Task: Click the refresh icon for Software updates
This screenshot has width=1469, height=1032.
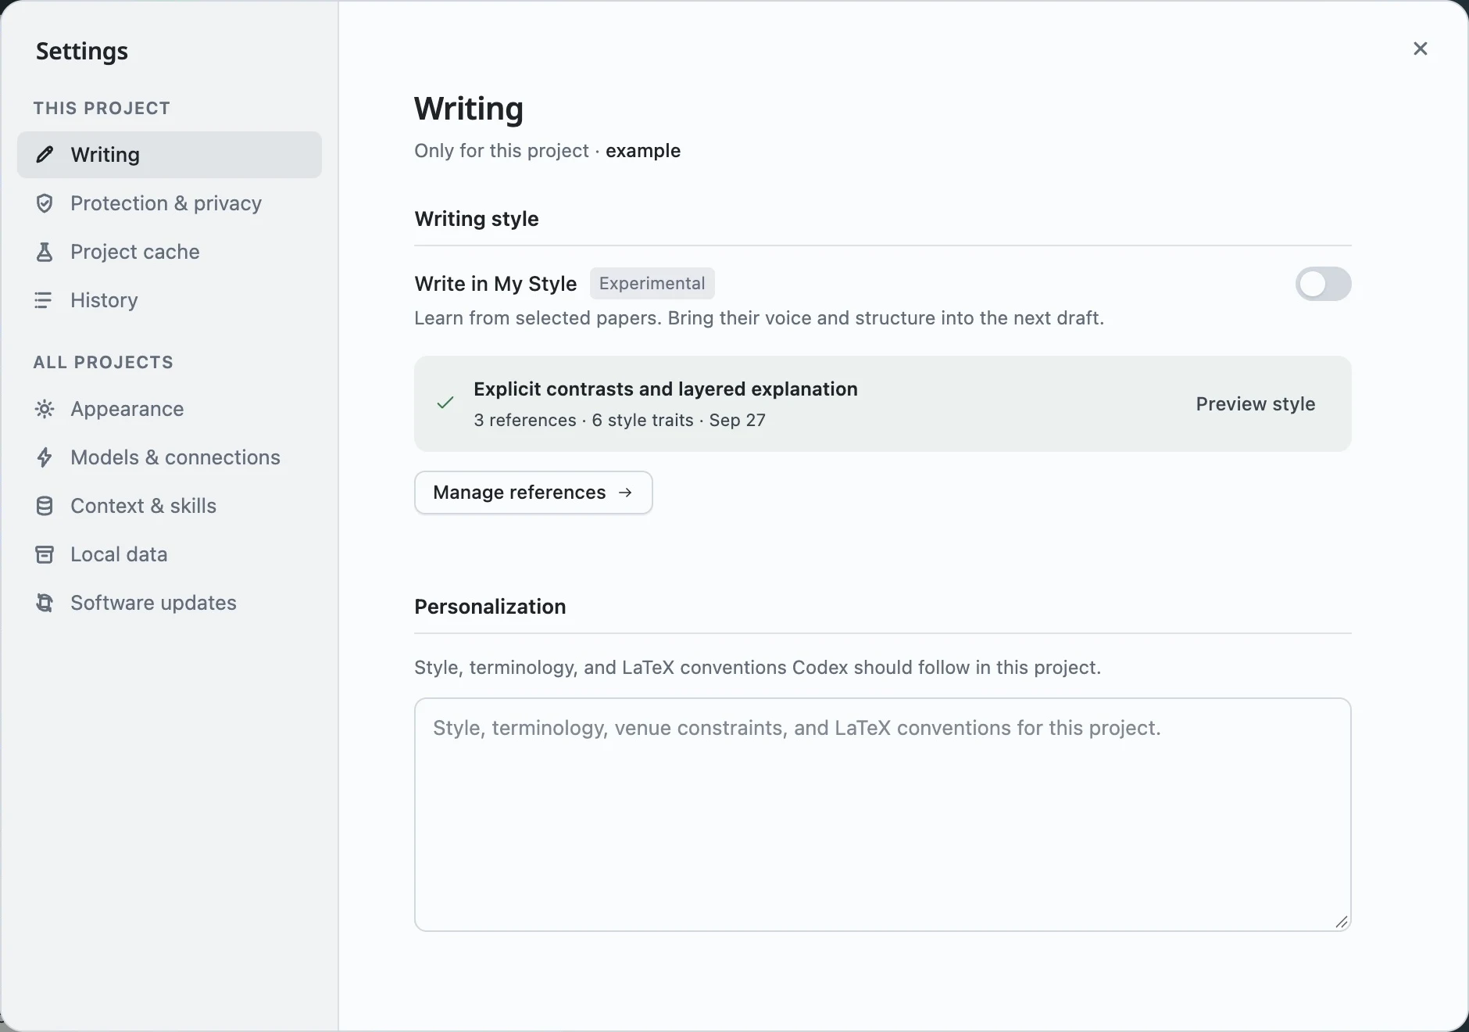Action: 45,603
